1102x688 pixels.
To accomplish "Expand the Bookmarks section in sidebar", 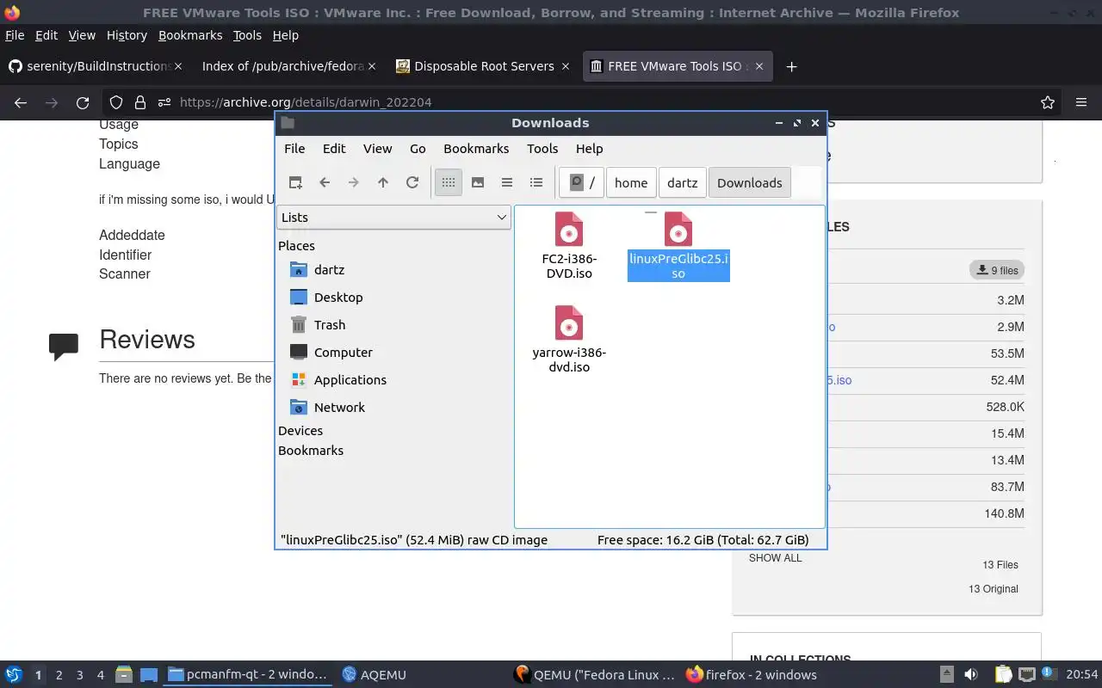I will tap(311, 451).
